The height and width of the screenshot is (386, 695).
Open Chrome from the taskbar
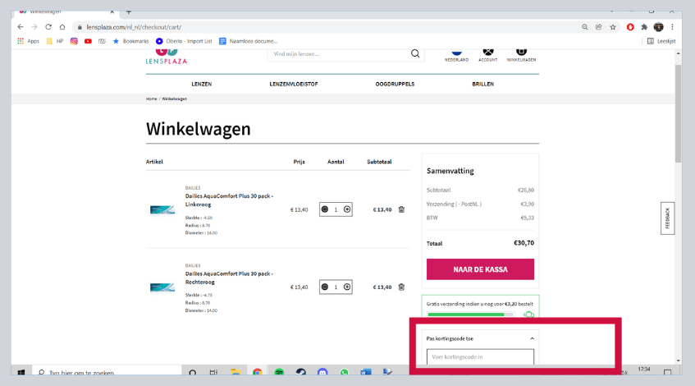click(x=258, y=373)
